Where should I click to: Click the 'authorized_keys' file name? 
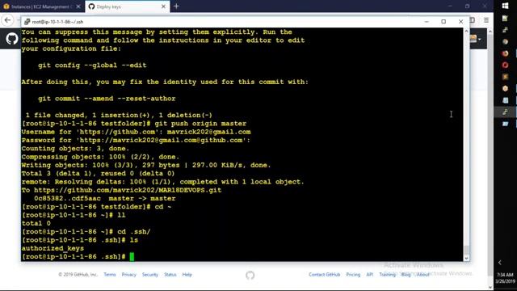[x=53, y=248]
